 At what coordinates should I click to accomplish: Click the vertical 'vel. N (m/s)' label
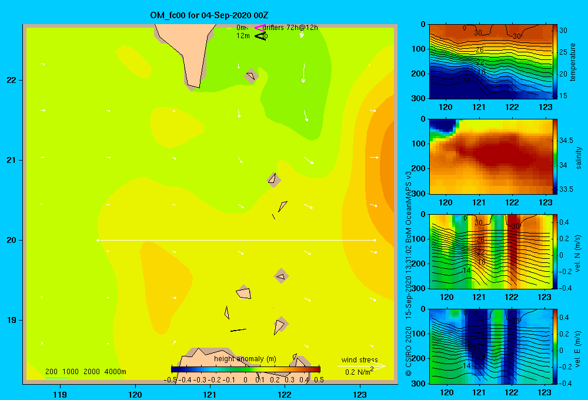point(577,254)
